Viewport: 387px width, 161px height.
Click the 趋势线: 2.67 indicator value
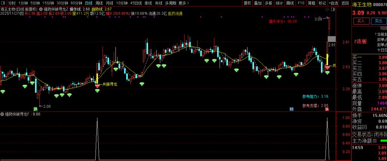[x=101, y=9]
